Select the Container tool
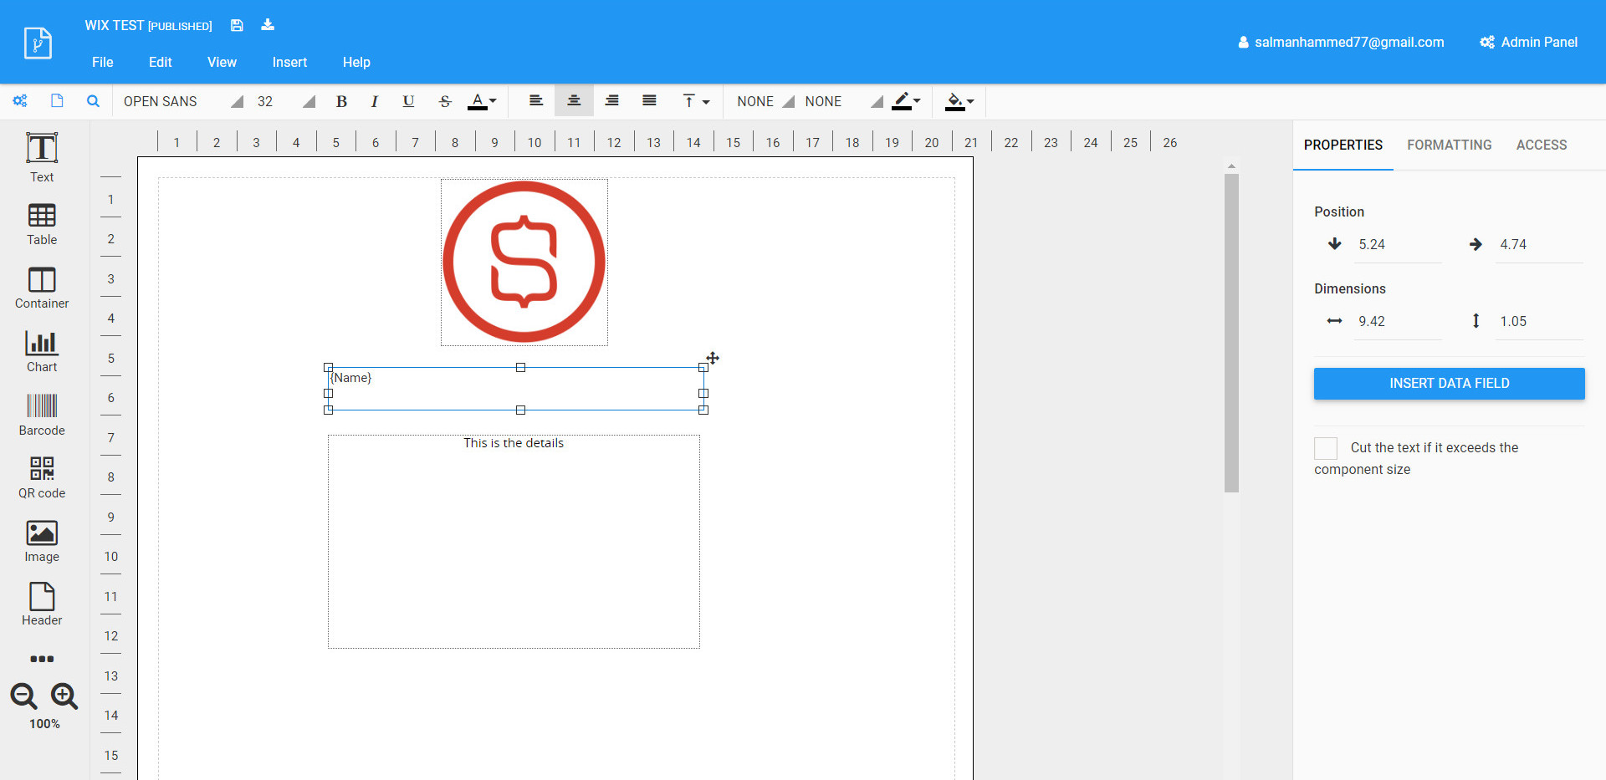The height and width of the screenshot is (780, 1606). [x=42, y=288]
